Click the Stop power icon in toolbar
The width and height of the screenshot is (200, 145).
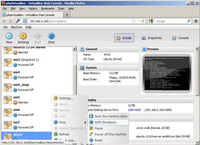click(x=51, y=36)
